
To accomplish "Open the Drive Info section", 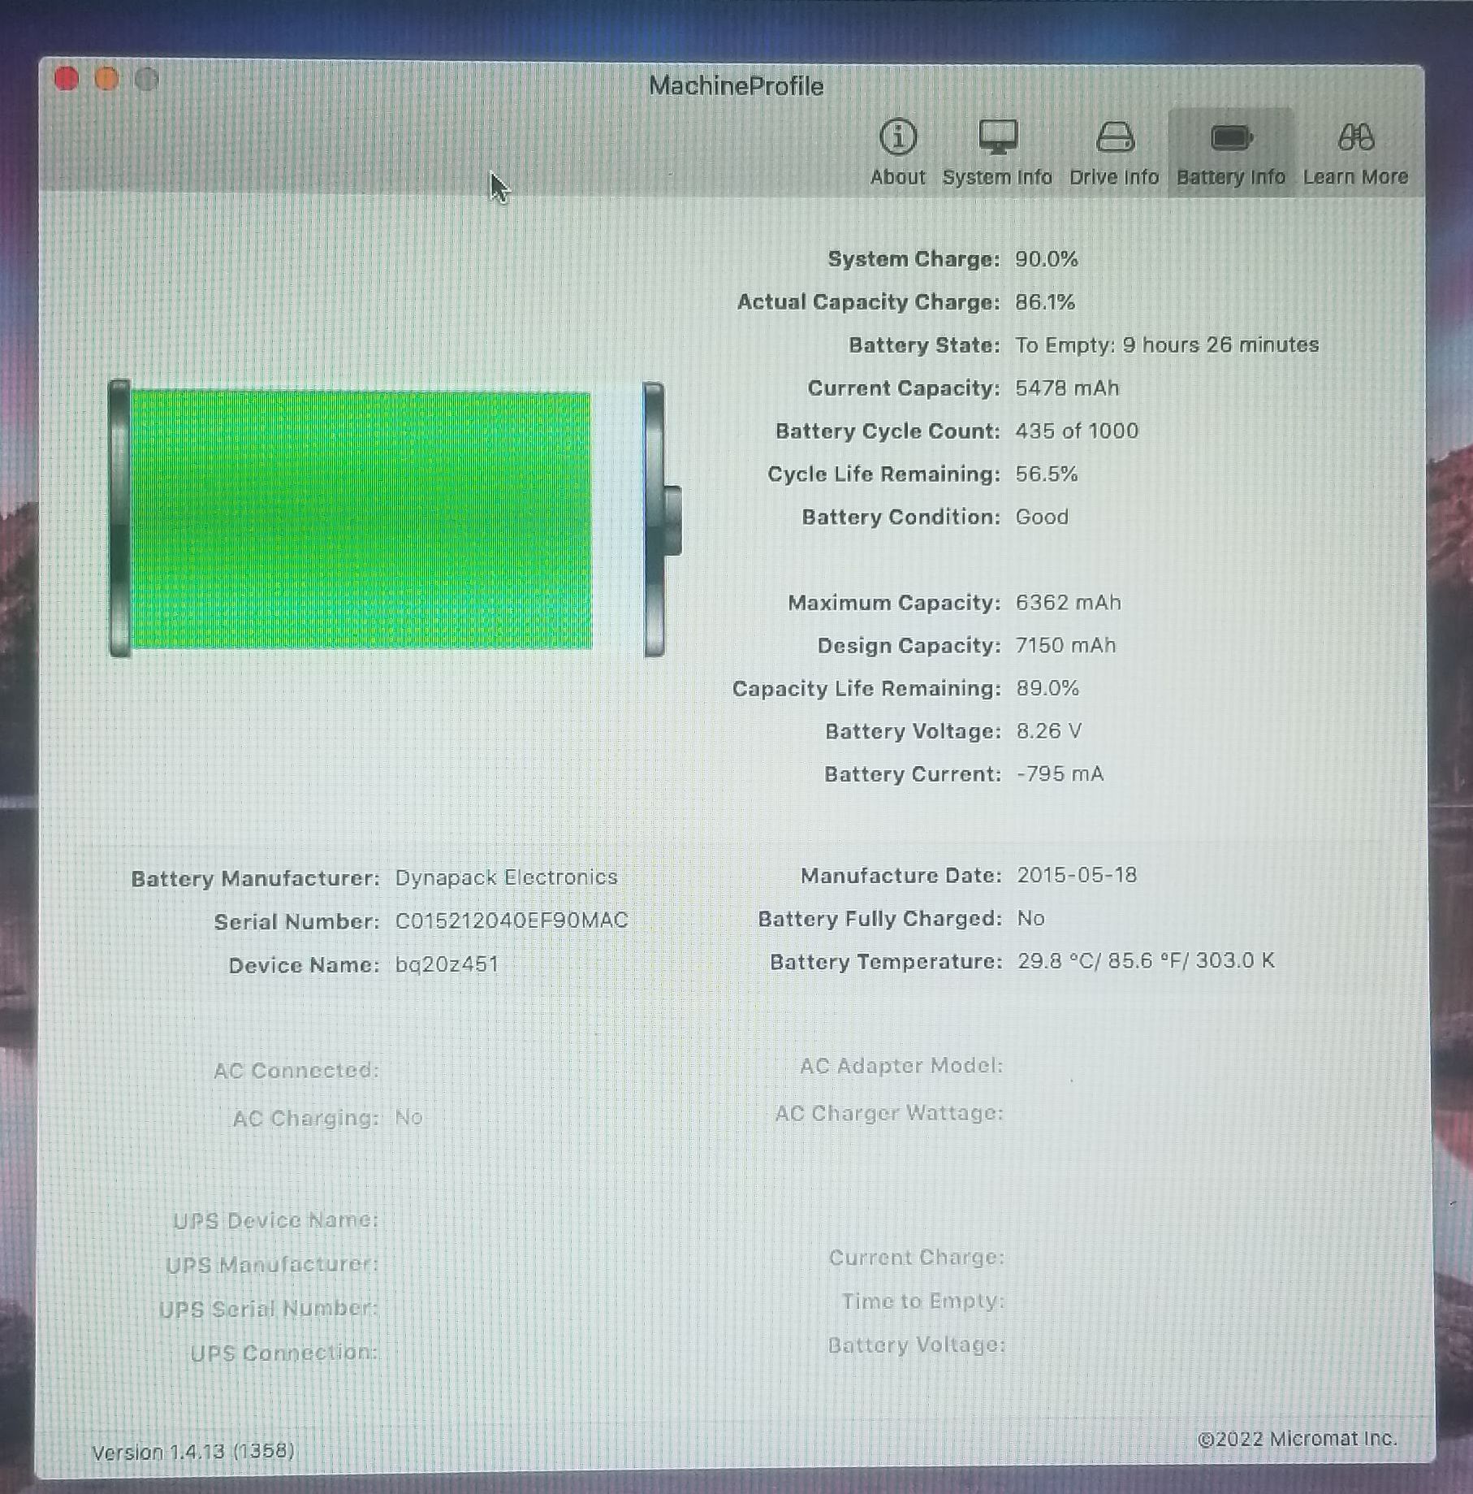I will point(1114,152).
